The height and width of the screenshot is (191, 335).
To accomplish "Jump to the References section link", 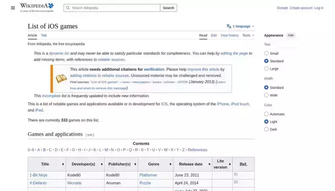I will (197, 150).
